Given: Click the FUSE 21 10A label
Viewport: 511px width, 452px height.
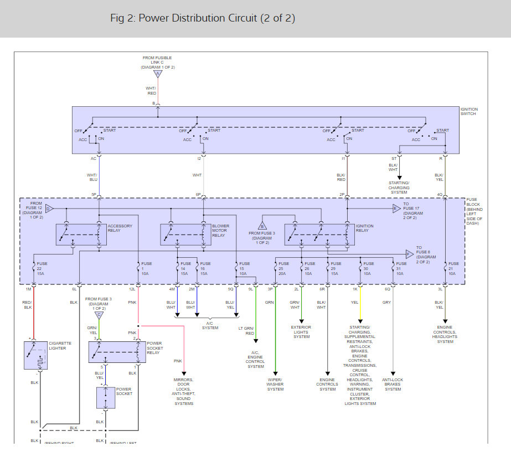Looking at the screenshot, I should tap(453, 269).
